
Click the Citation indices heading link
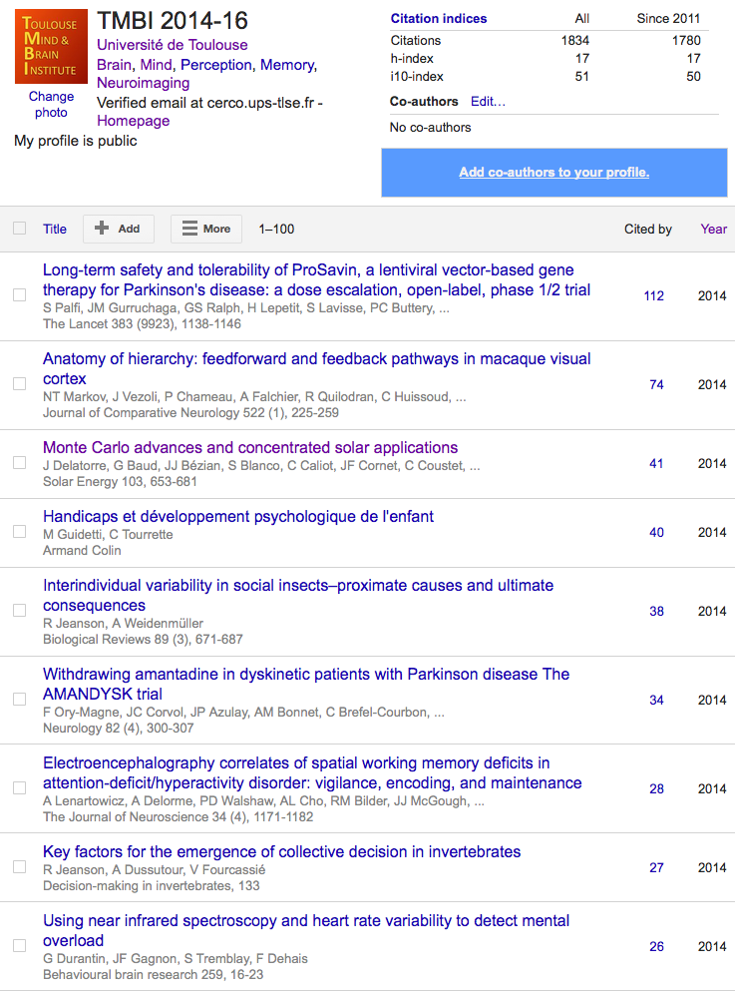(x=439, y=18)
